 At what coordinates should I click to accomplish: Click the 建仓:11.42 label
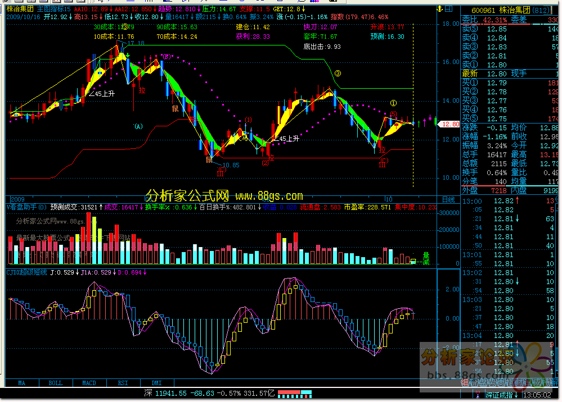(x=253, y=27)
